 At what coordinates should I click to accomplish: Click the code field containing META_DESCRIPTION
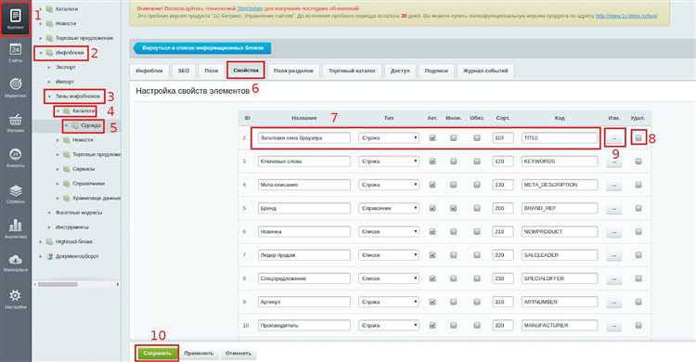(560, 185)
